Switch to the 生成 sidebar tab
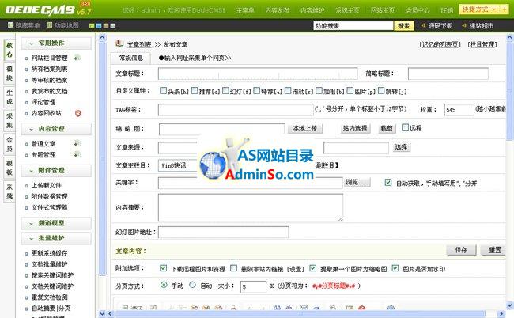The width and height of the screenshot is (514, 318). click(x=9, y=97)
